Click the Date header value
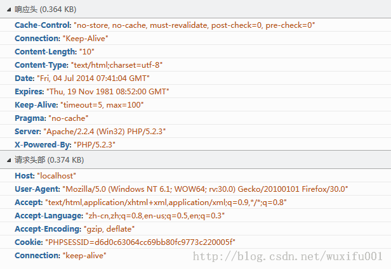 93,78
